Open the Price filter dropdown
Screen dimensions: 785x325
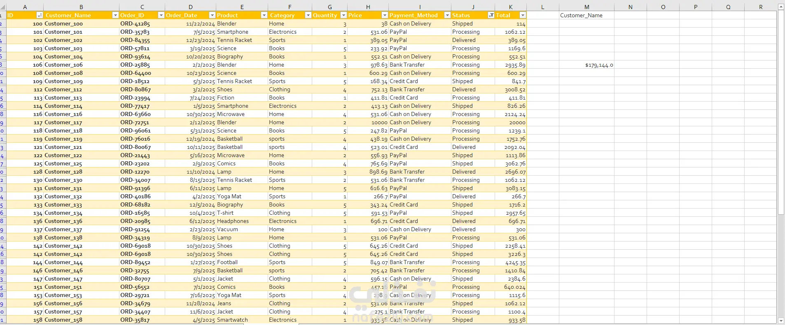pos(385,15)
